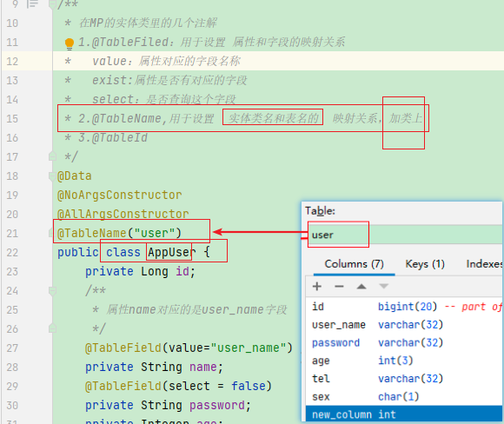Image resolution: width=504 pixels, height=424 pixels.
Task: Click the AppUser class name
Action: 172,252
